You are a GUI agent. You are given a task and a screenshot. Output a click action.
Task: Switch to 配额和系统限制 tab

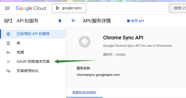point(84,93)
